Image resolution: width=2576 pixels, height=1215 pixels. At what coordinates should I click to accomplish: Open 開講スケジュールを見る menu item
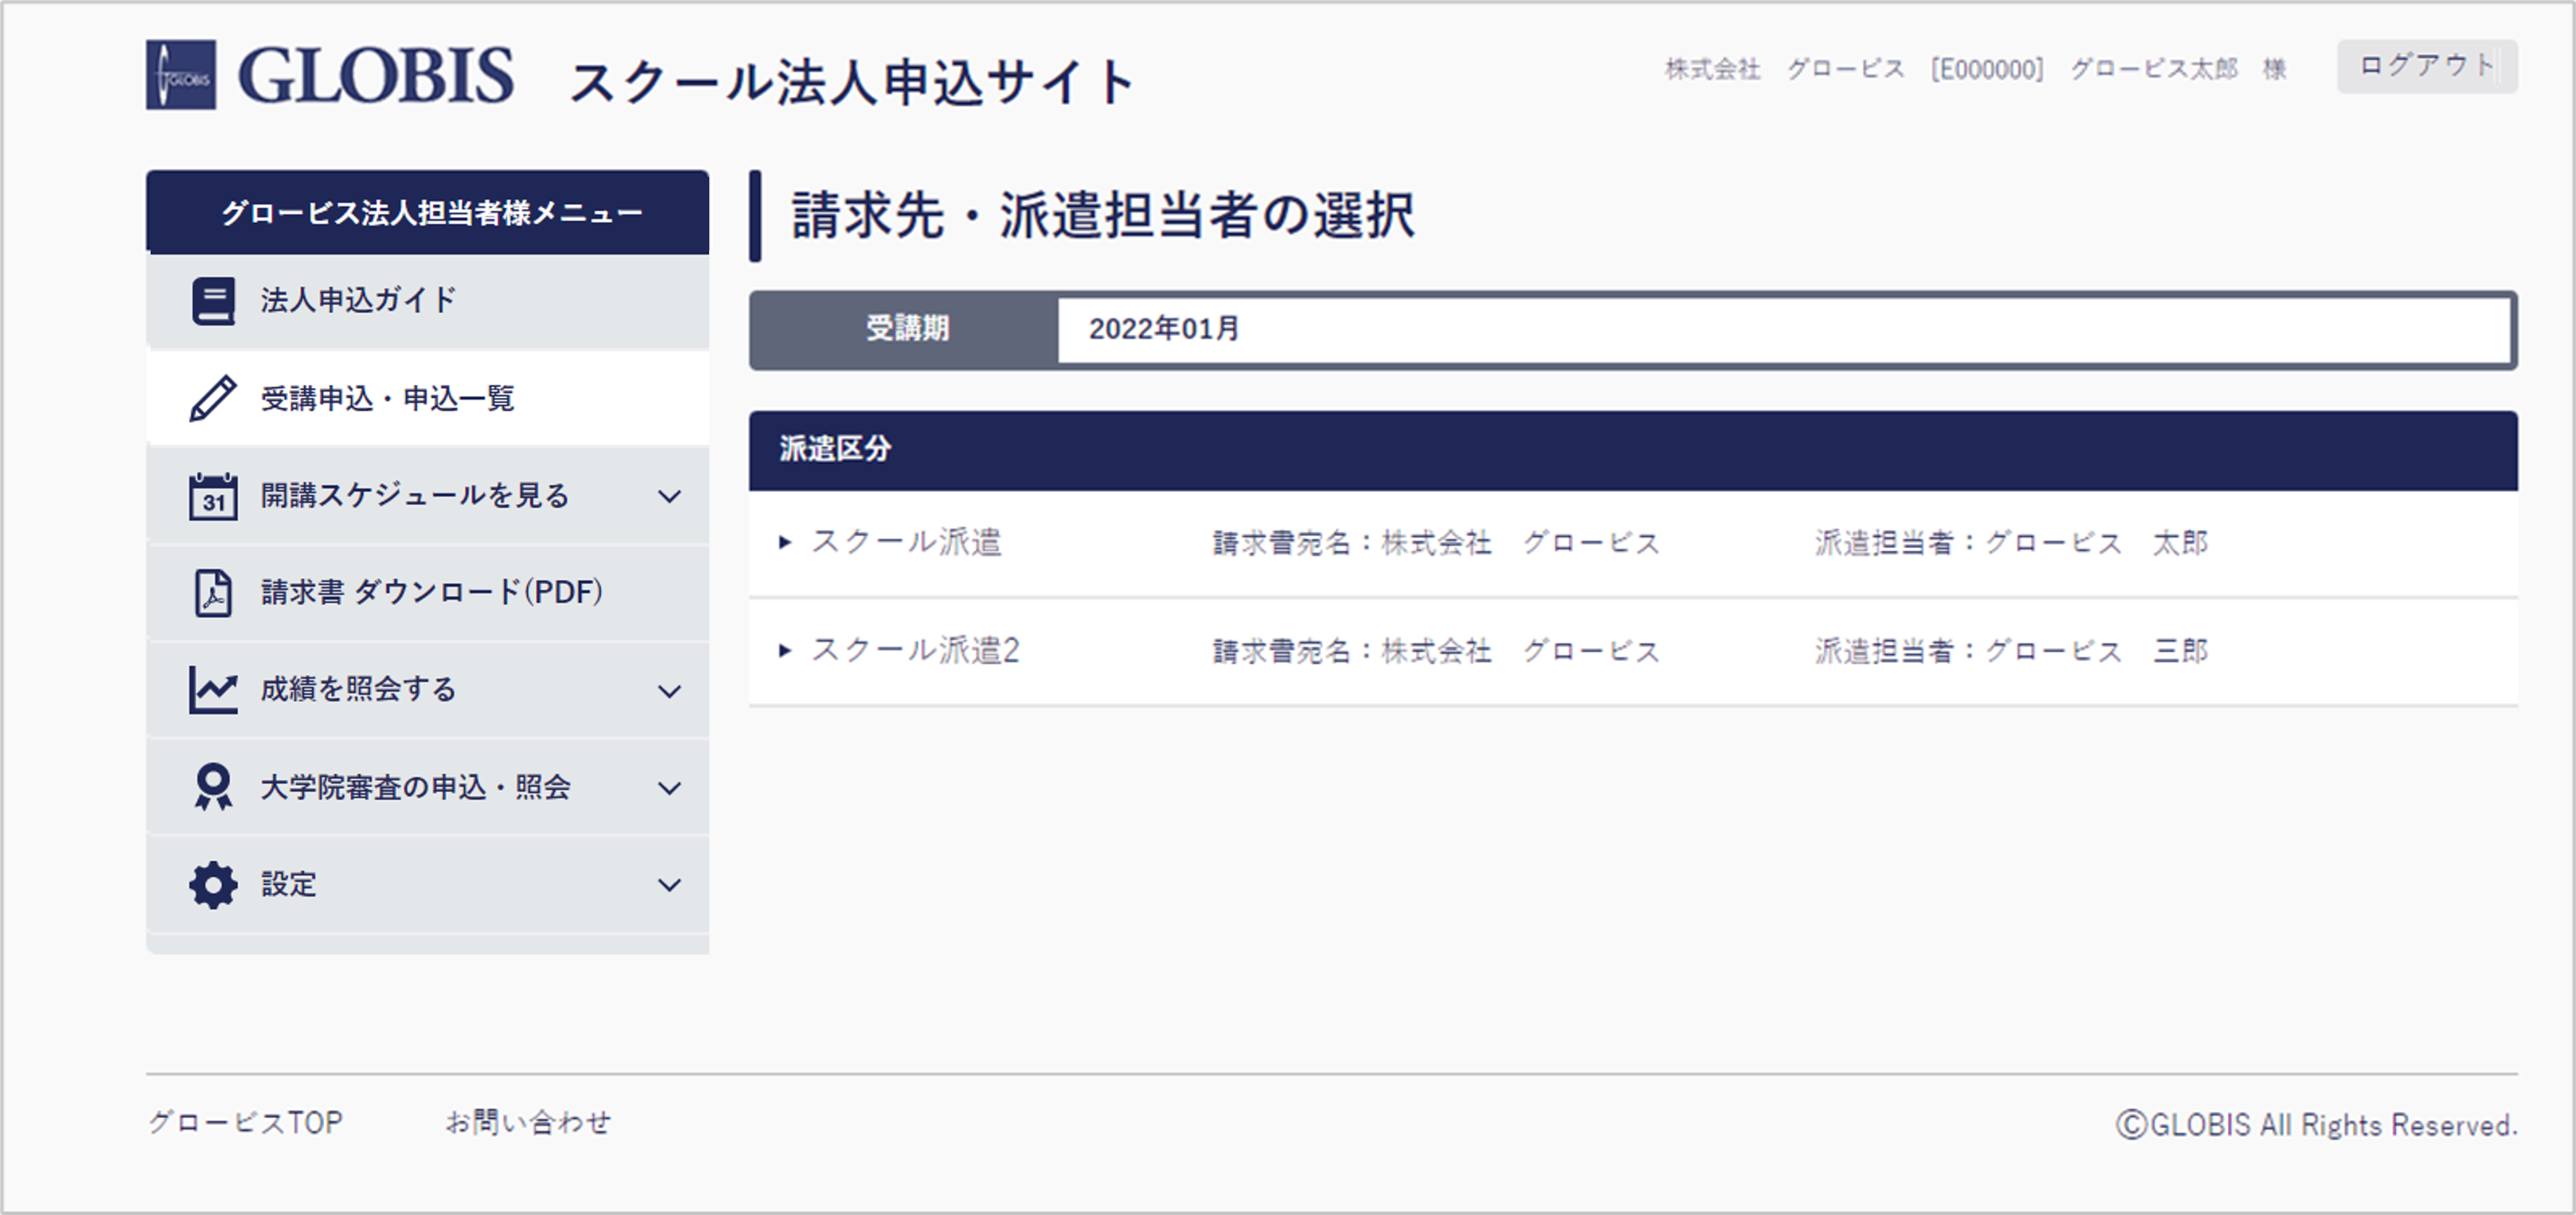pos(428,496)
